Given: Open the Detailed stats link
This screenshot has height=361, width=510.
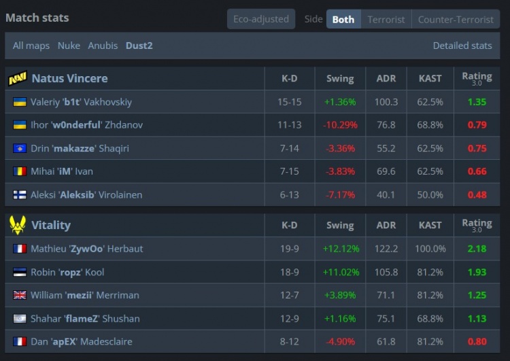Looking at the screenshot, I should pos(462,46).
